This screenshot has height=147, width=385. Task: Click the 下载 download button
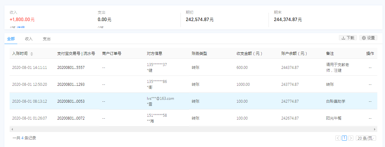[x=348, y=38]
